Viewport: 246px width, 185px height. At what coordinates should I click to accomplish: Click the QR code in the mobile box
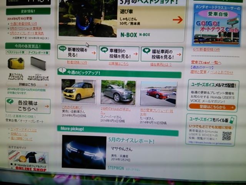pyautogui.click(x=227, y=136)
